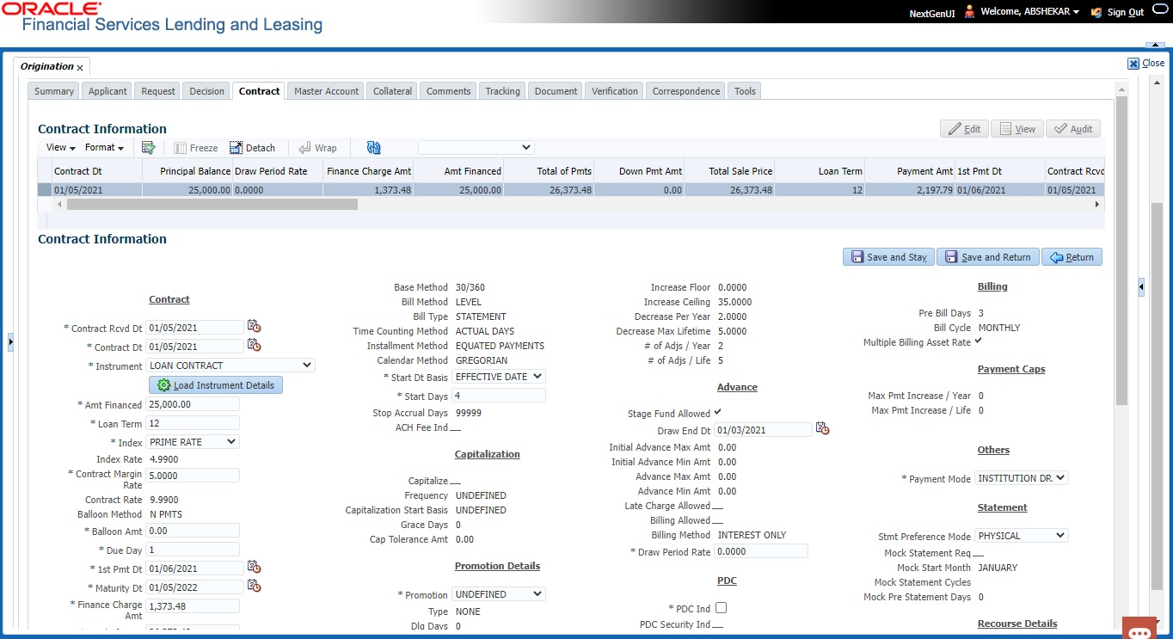The height and width of the screenshot is (639, 1173).
Task: Open calendar for Draw End Dt field
Action: point(822,429)
